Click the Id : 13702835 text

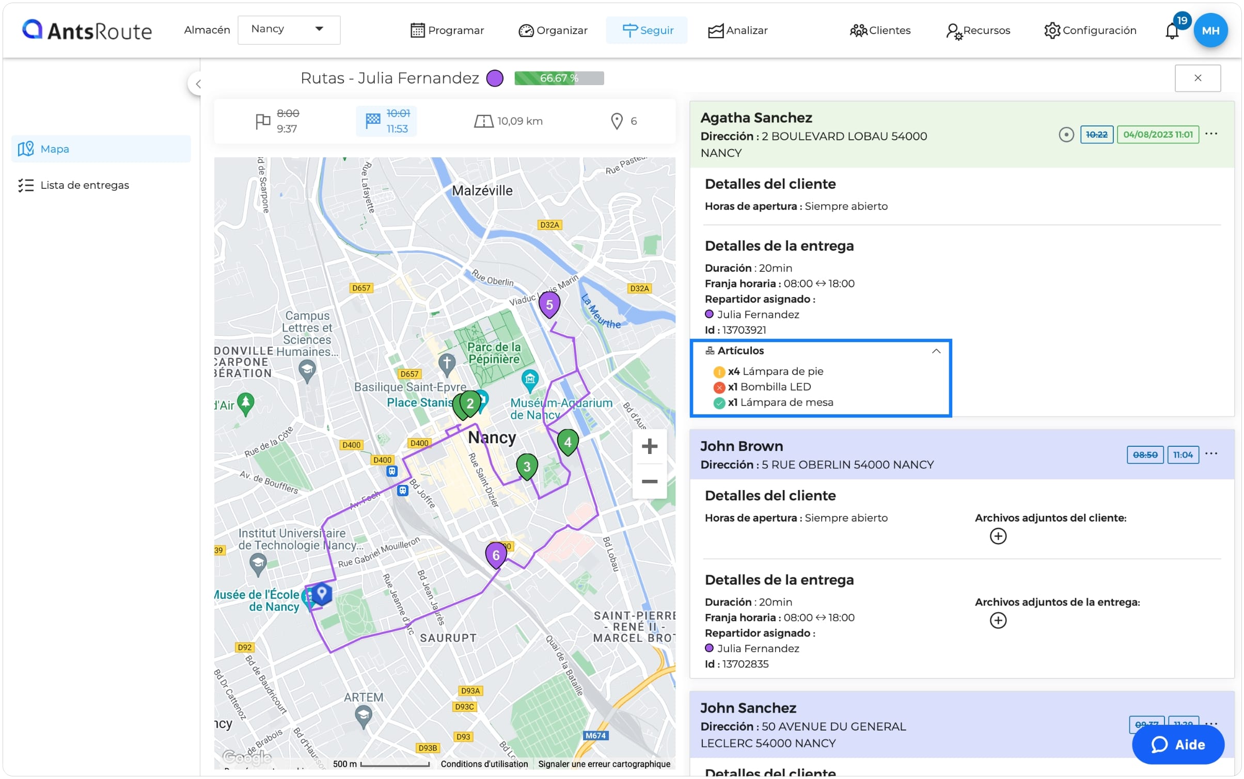(736, 664)
